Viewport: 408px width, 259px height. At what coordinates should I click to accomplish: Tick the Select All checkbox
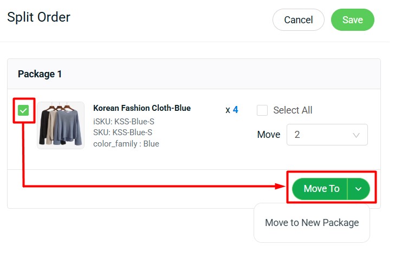(262, 110)
